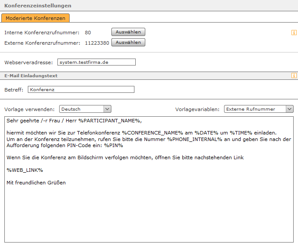Click the line 'Wenn Sie die Konferenz am Bildschirm'
This screenshot has height=246, width=298.
pyautogui.click(x=125, y=157)
